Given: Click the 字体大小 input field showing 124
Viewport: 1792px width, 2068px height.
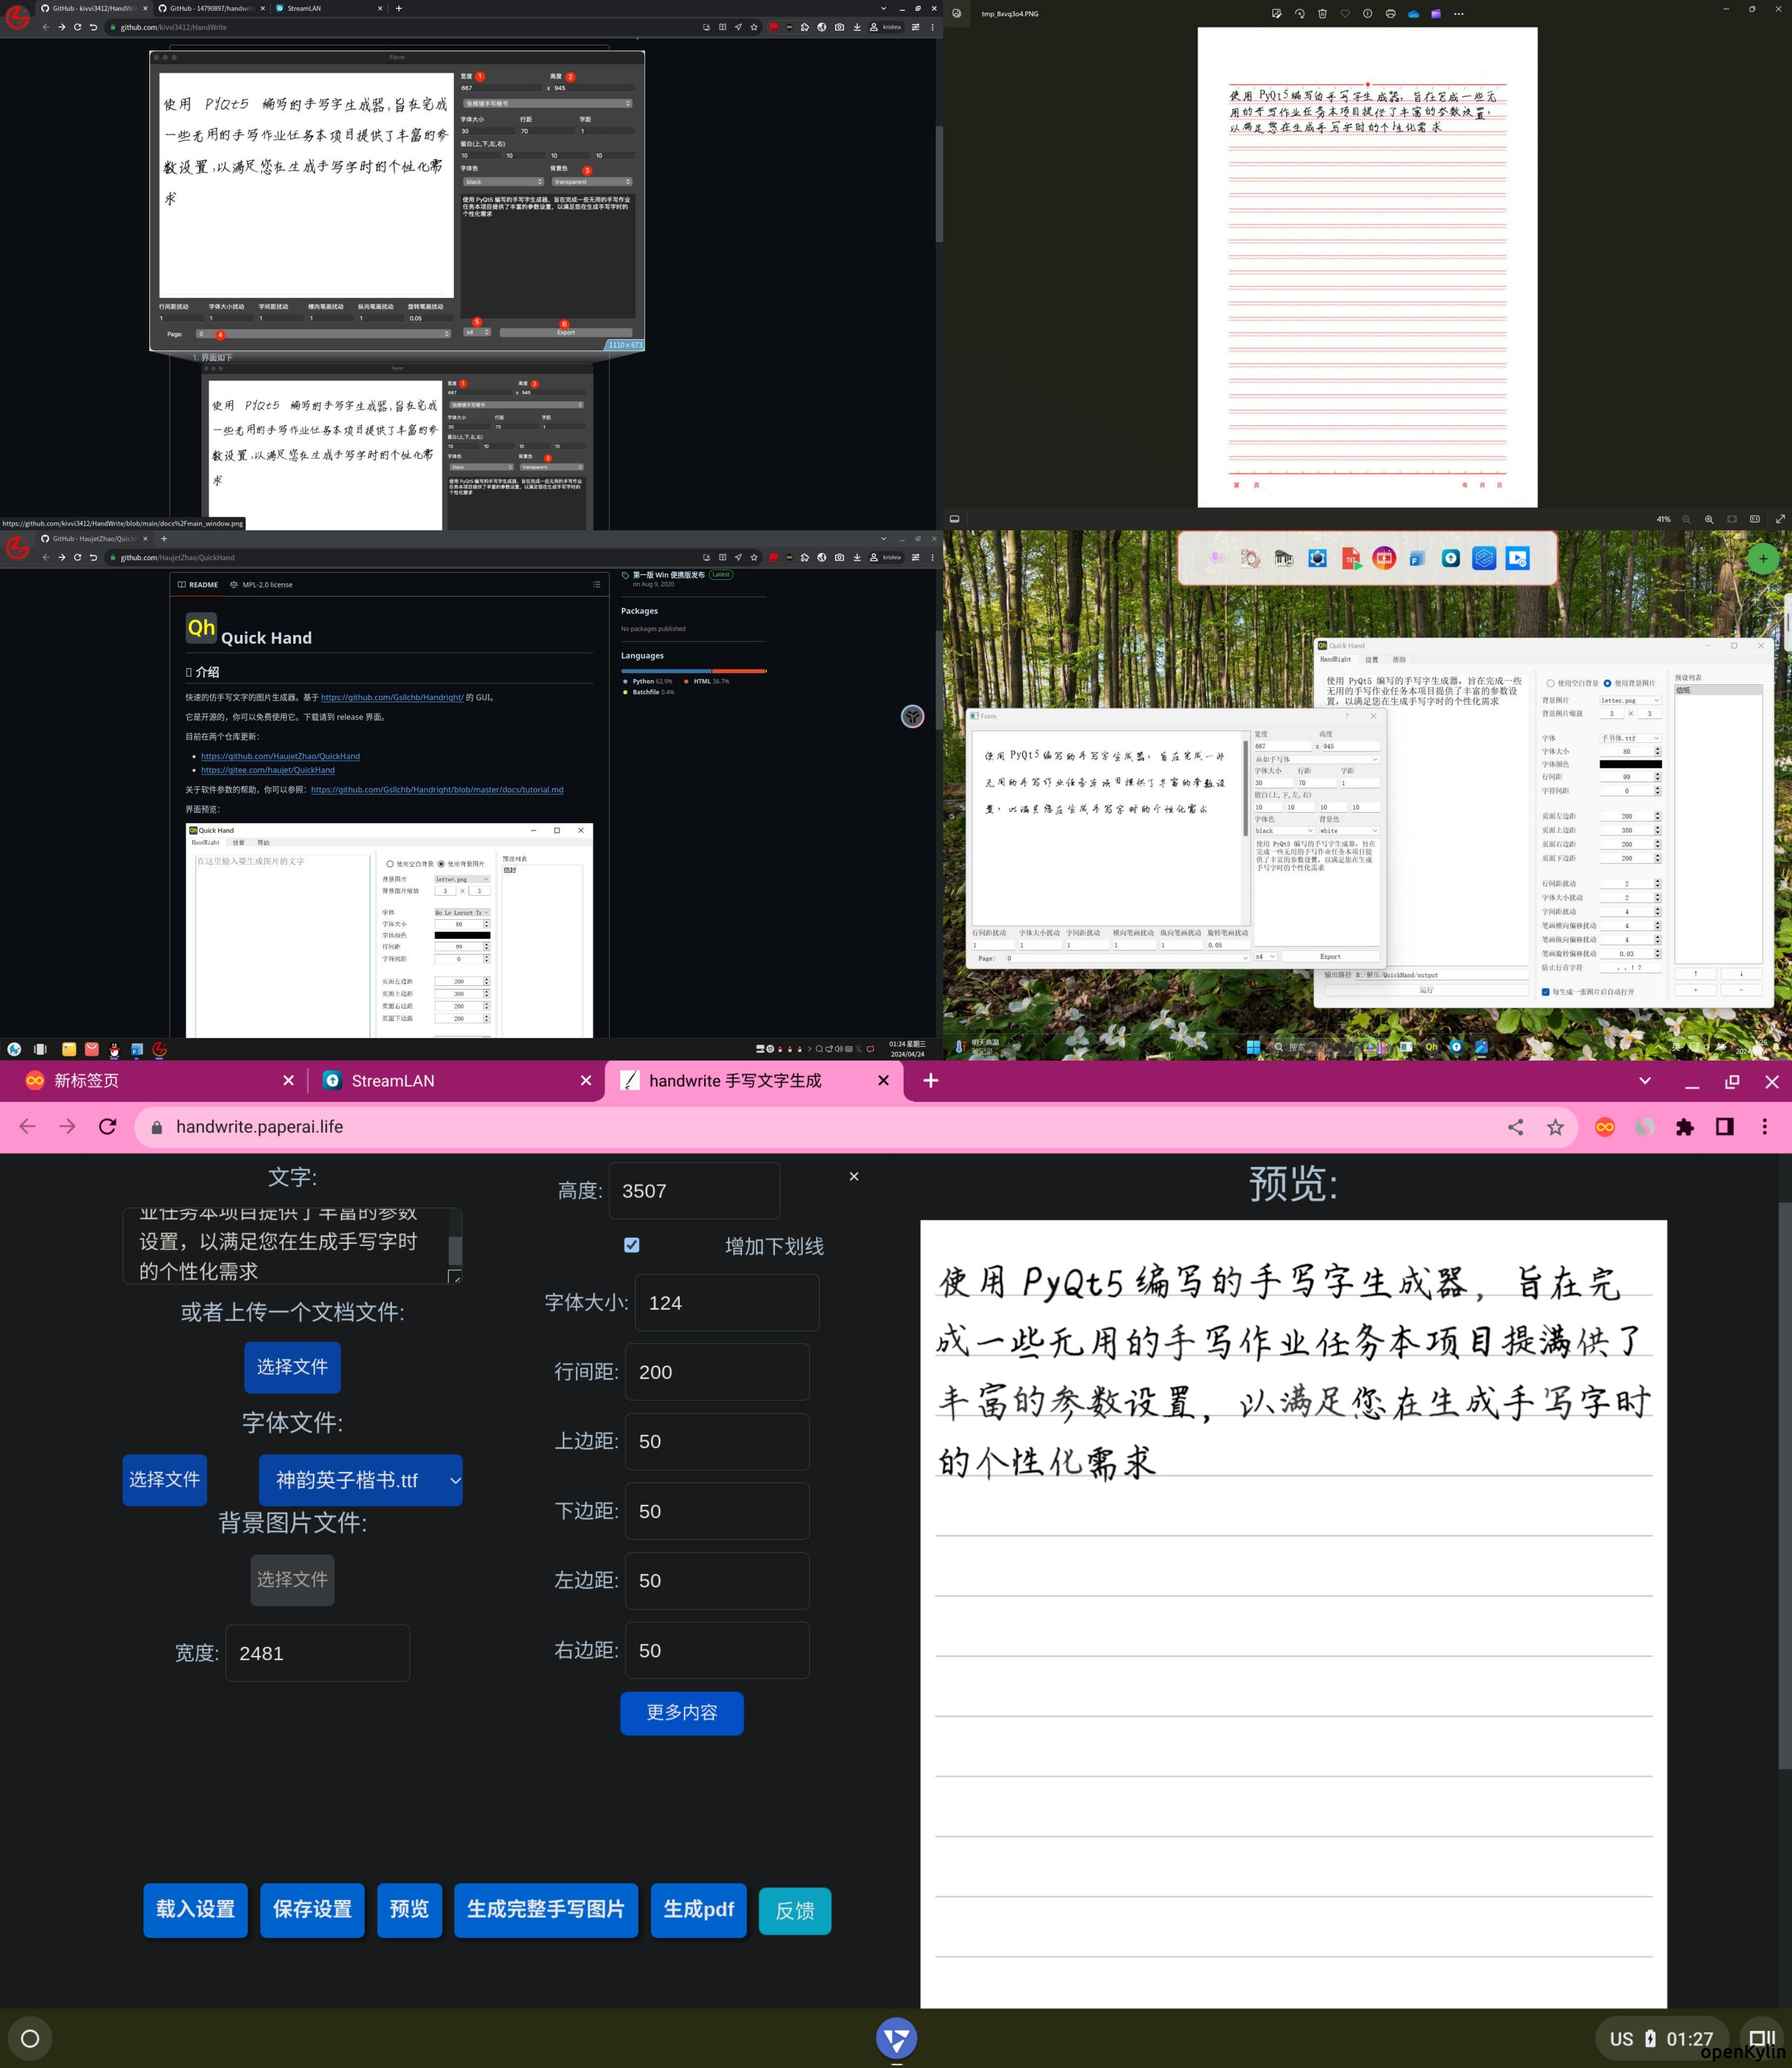Looking at the screenshot, I should (x=726, y=1302).
